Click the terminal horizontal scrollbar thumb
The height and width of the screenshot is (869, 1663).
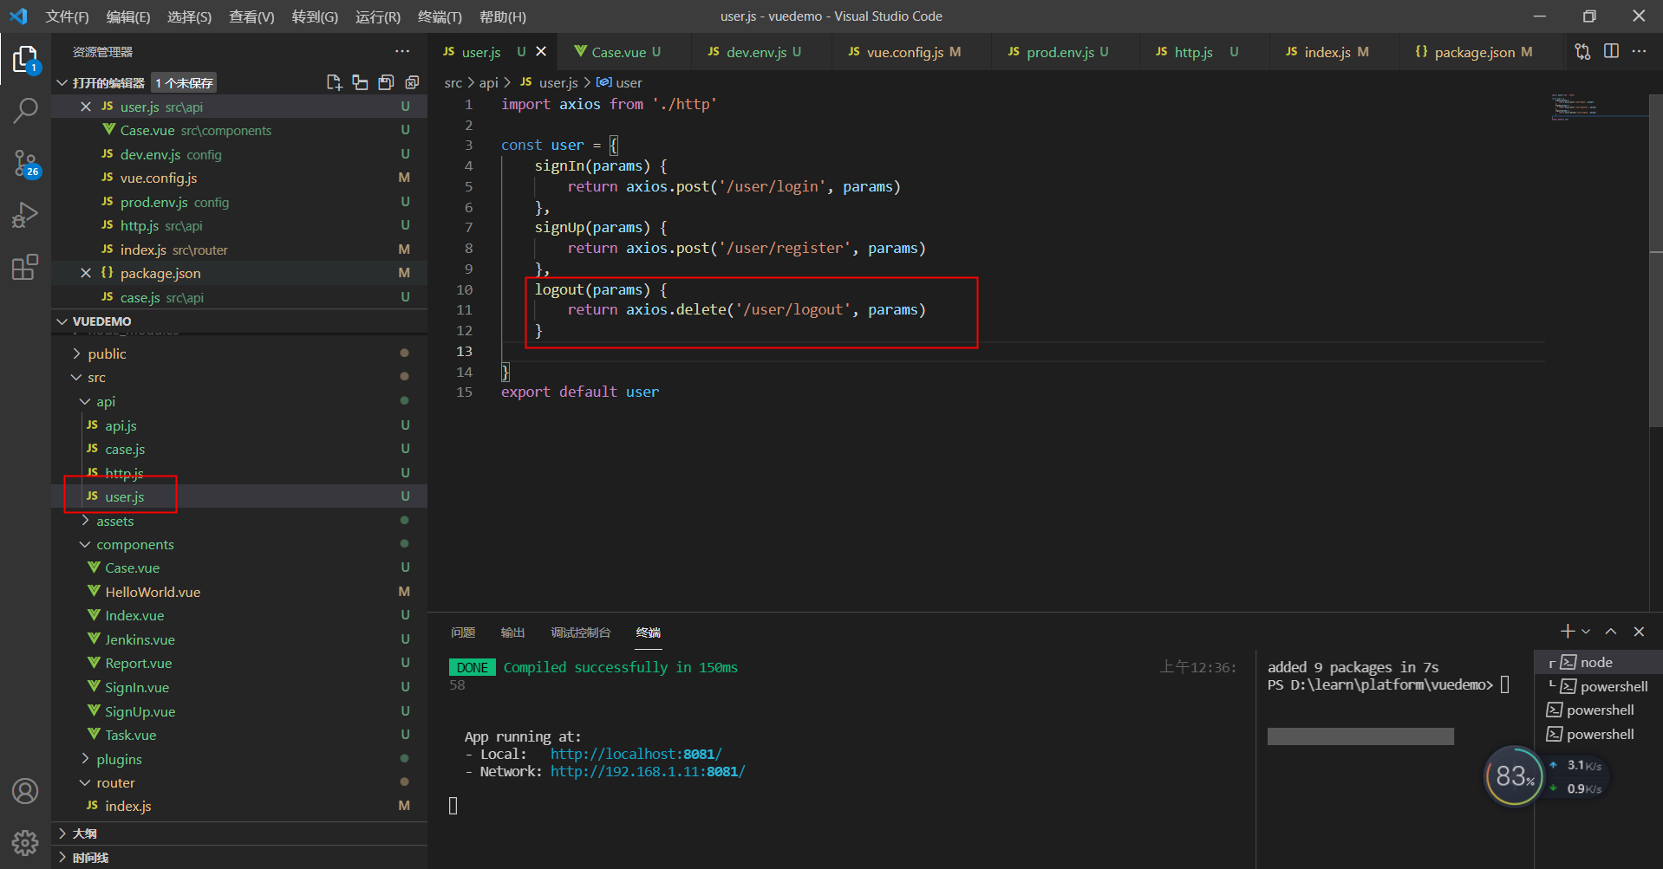[1360, 736]
